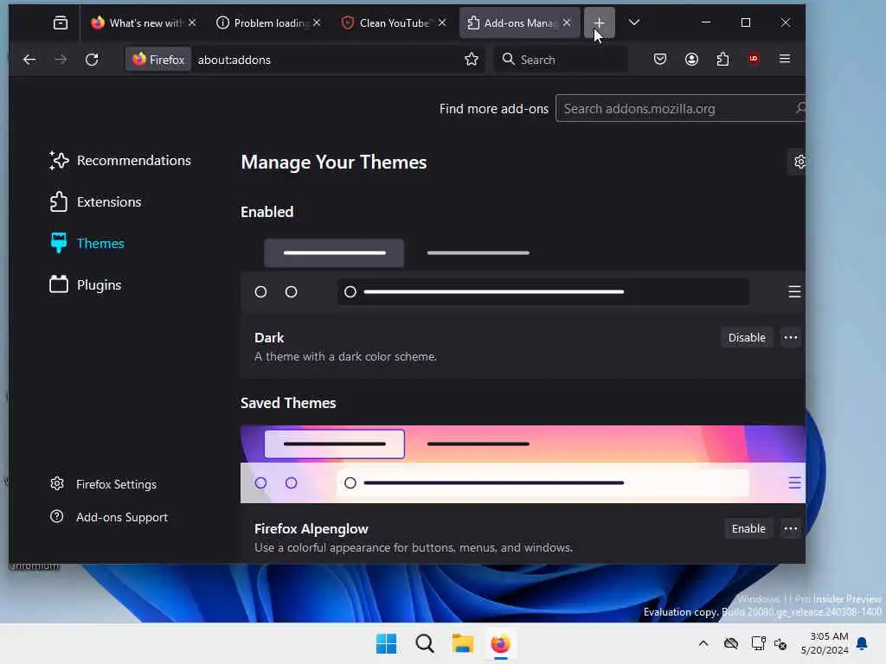886x664 pixels.
Task: Open a new tab with plus button
Action: point(600,22)
